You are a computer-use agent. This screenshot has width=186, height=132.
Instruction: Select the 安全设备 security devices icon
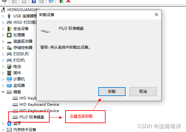pos(9,29)
